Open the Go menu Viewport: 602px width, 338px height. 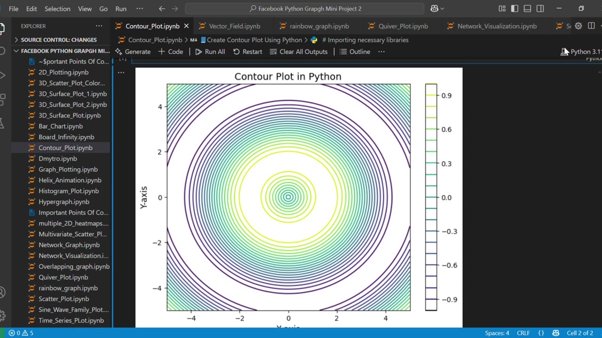click(x=103, y=8)
